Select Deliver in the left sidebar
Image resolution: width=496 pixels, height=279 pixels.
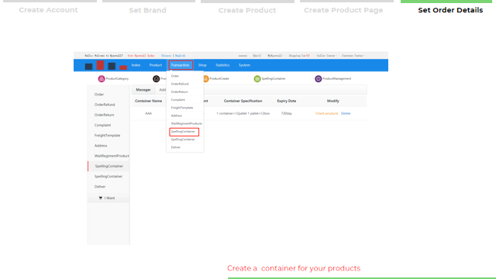point(100,187)
